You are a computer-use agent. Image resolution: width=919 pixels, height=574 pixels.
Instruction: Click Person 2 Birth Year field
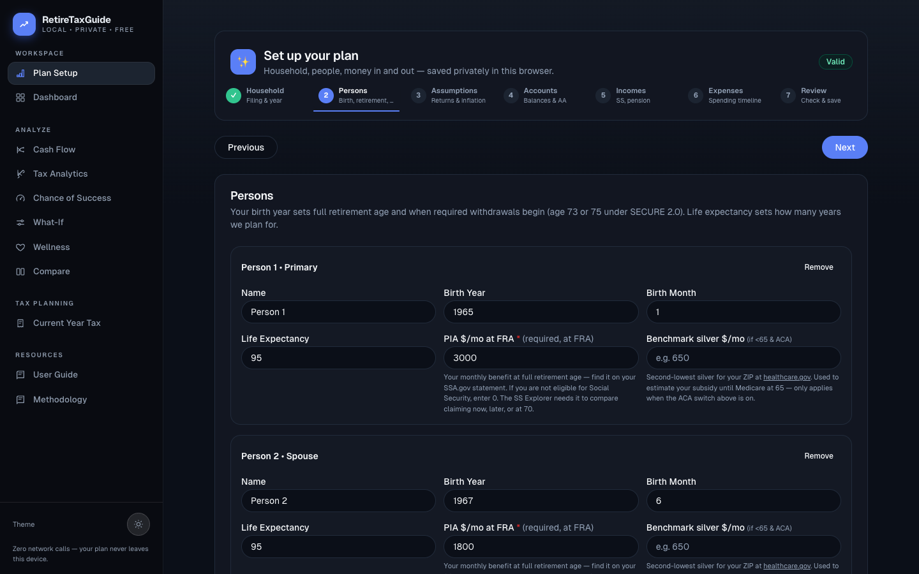coord(541,501)
